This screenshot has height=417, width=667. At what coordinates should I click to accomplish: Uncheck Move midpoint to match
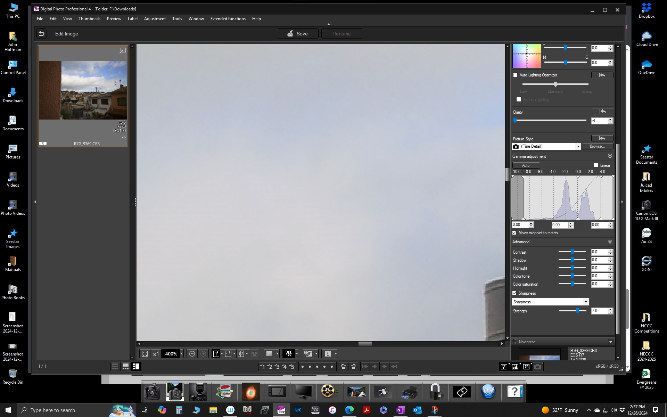[514, 233]
